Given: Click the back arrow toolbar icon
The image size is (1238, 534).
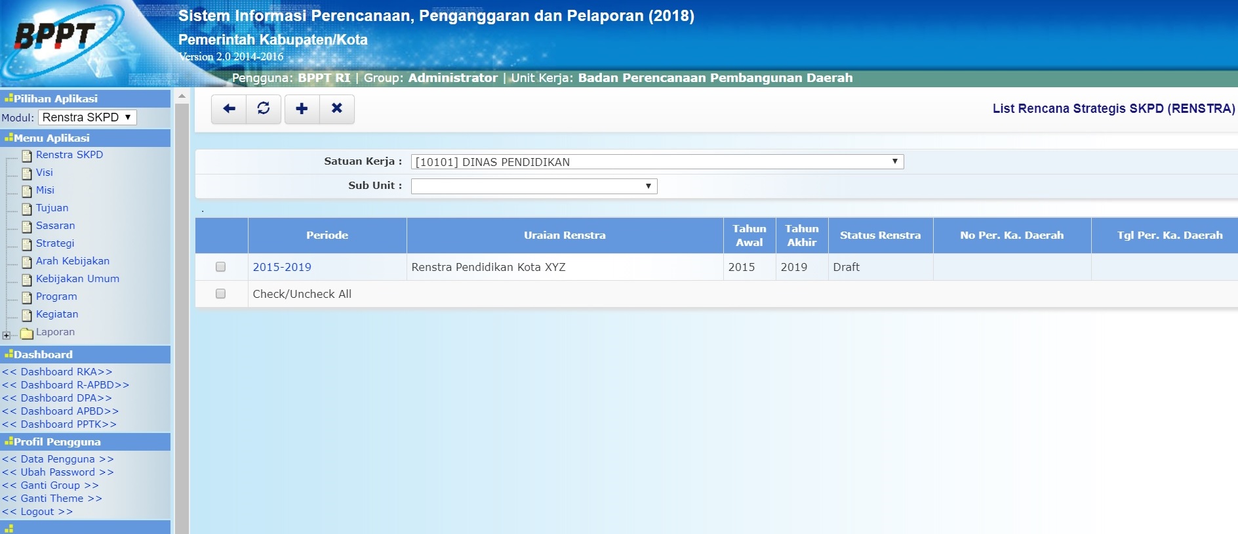Looking at the screenshot, I should pyautogui.click(x=229, y=109).
